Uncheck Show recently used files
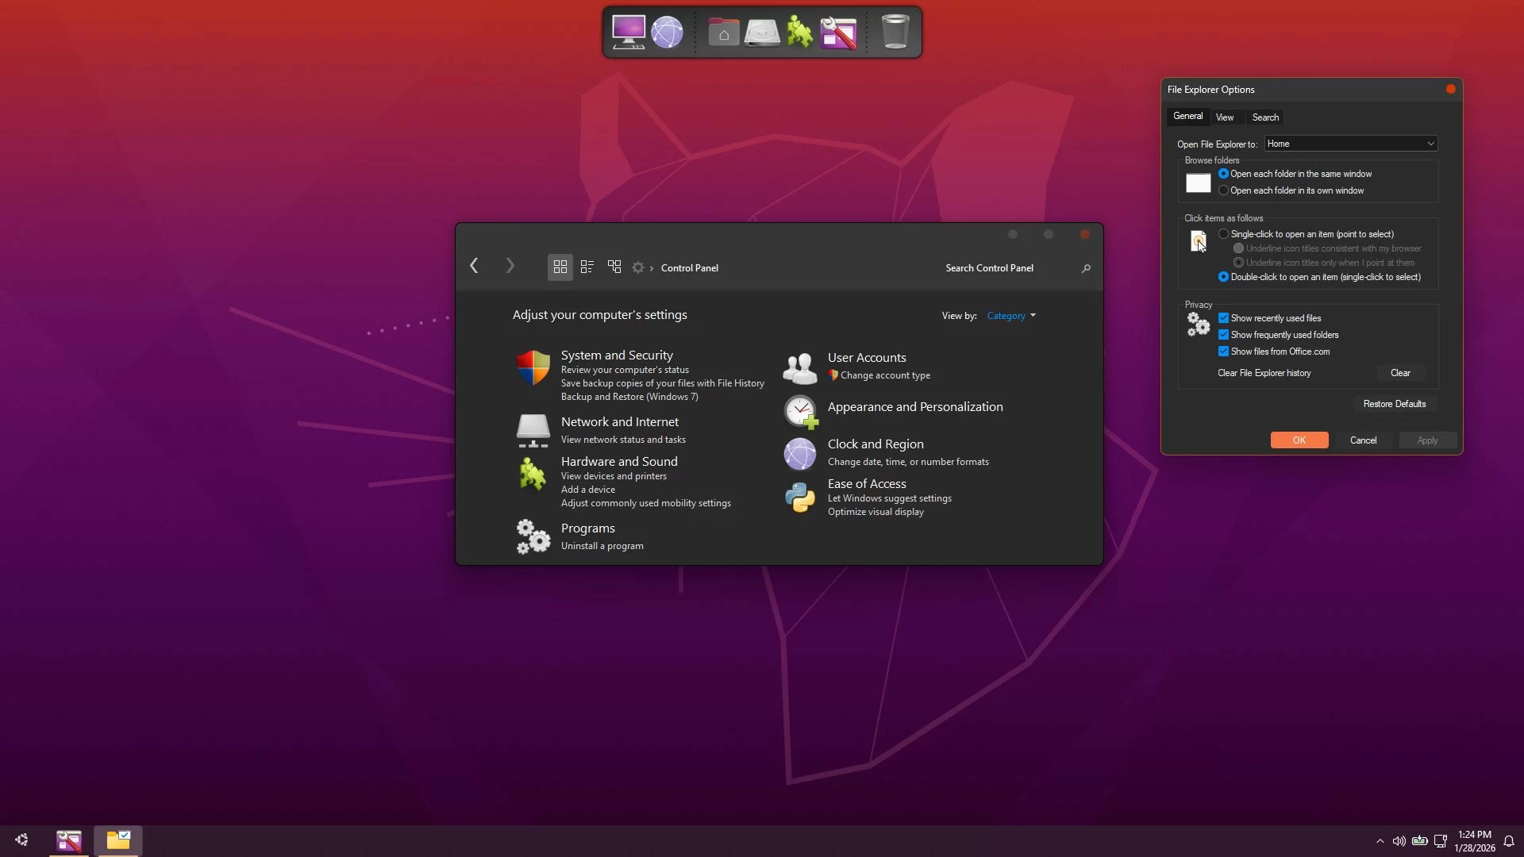This screenshot has width=1524, height=857. [1223, 318]
